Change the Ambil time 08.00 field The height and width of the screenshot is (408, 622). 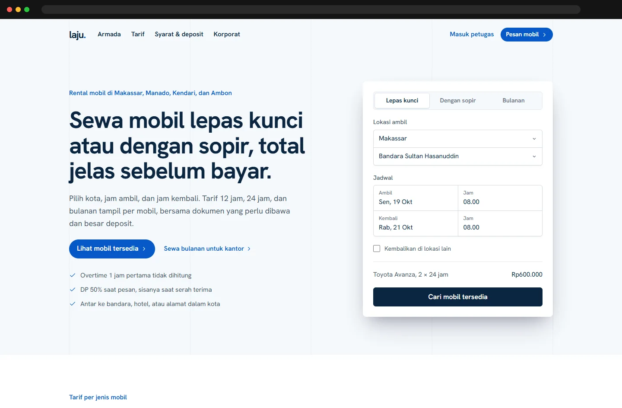pos(500,198)
